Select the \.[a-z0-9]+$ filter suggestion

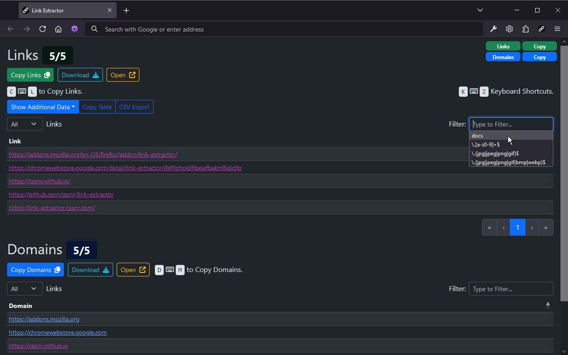click(x=485, y=145)
